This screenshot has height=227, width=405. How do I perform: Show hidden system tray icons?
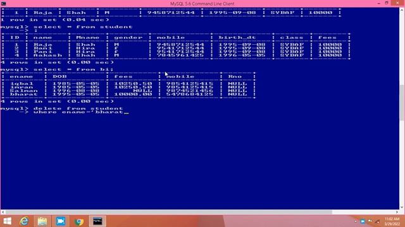[356, 221]
